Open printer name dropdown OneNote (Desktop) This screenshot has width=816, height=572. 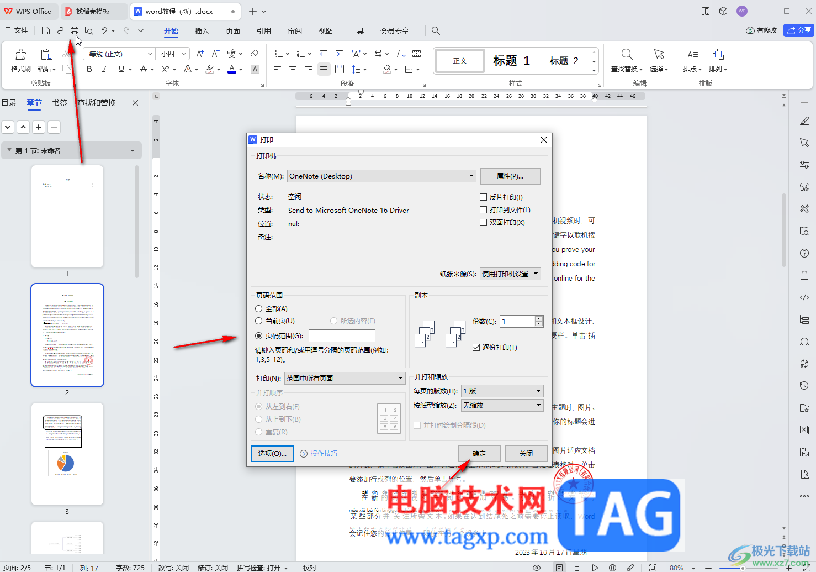pyautogui.click(x=381, y=176)
